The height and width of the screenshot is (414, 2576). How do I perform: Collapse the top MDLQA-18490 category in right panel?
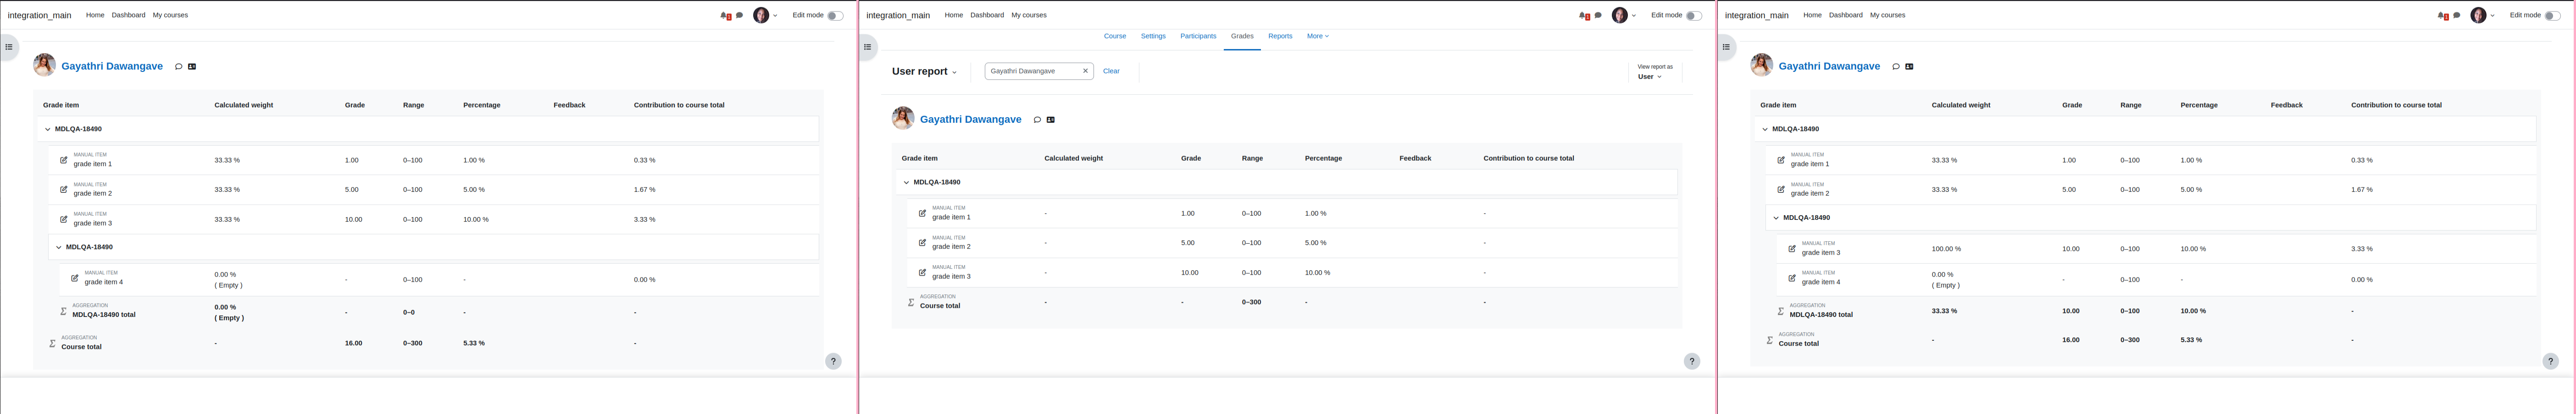(x=1765, y=129)
